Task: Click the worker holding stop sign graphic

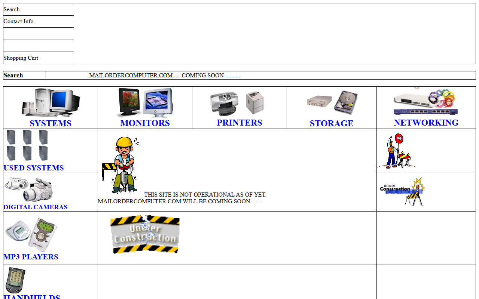Action: click(x=396, y=151)
